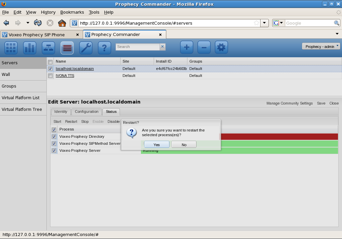
Task: Open the History menu
Action: pos(48,12)
